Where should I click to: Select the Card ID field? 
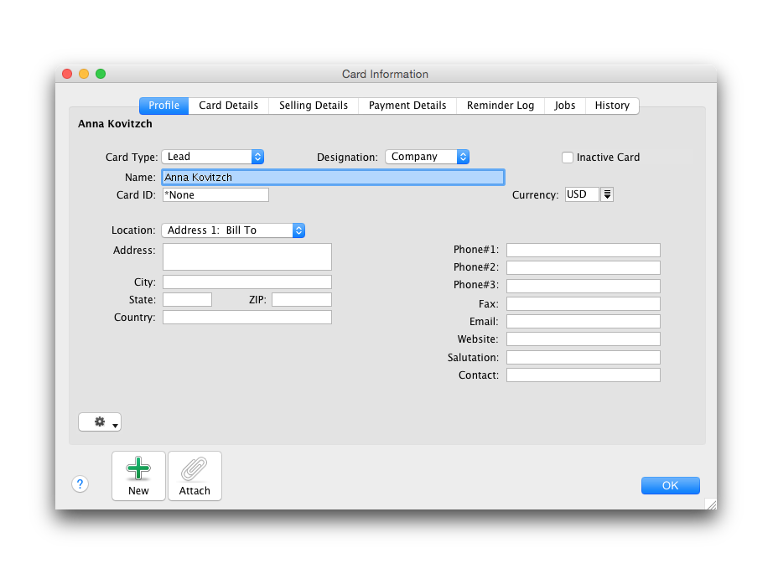tap(215, 194)
